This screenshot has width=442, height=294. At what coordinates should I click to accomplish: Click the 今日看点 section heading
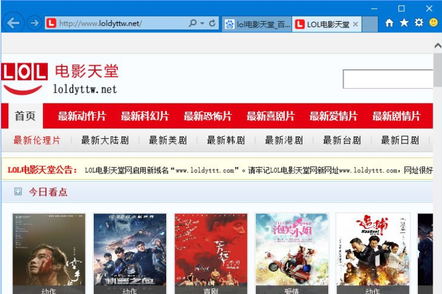(48, 192)
